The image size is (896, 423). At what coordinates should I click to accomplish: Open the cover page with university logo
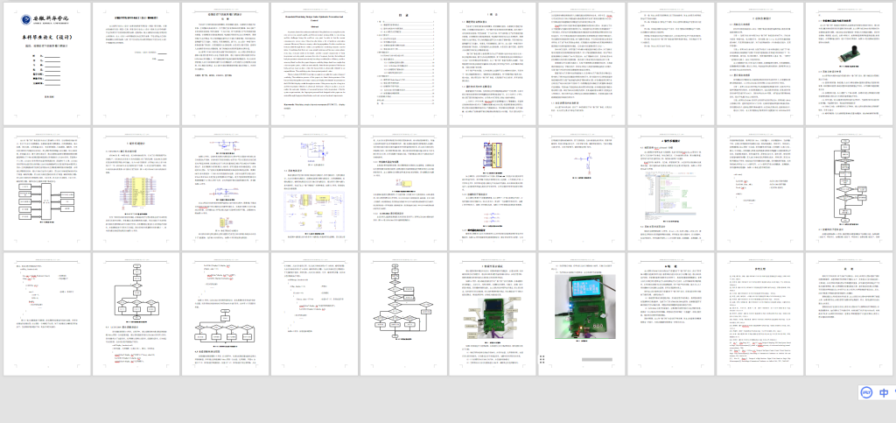coord(46,64)
